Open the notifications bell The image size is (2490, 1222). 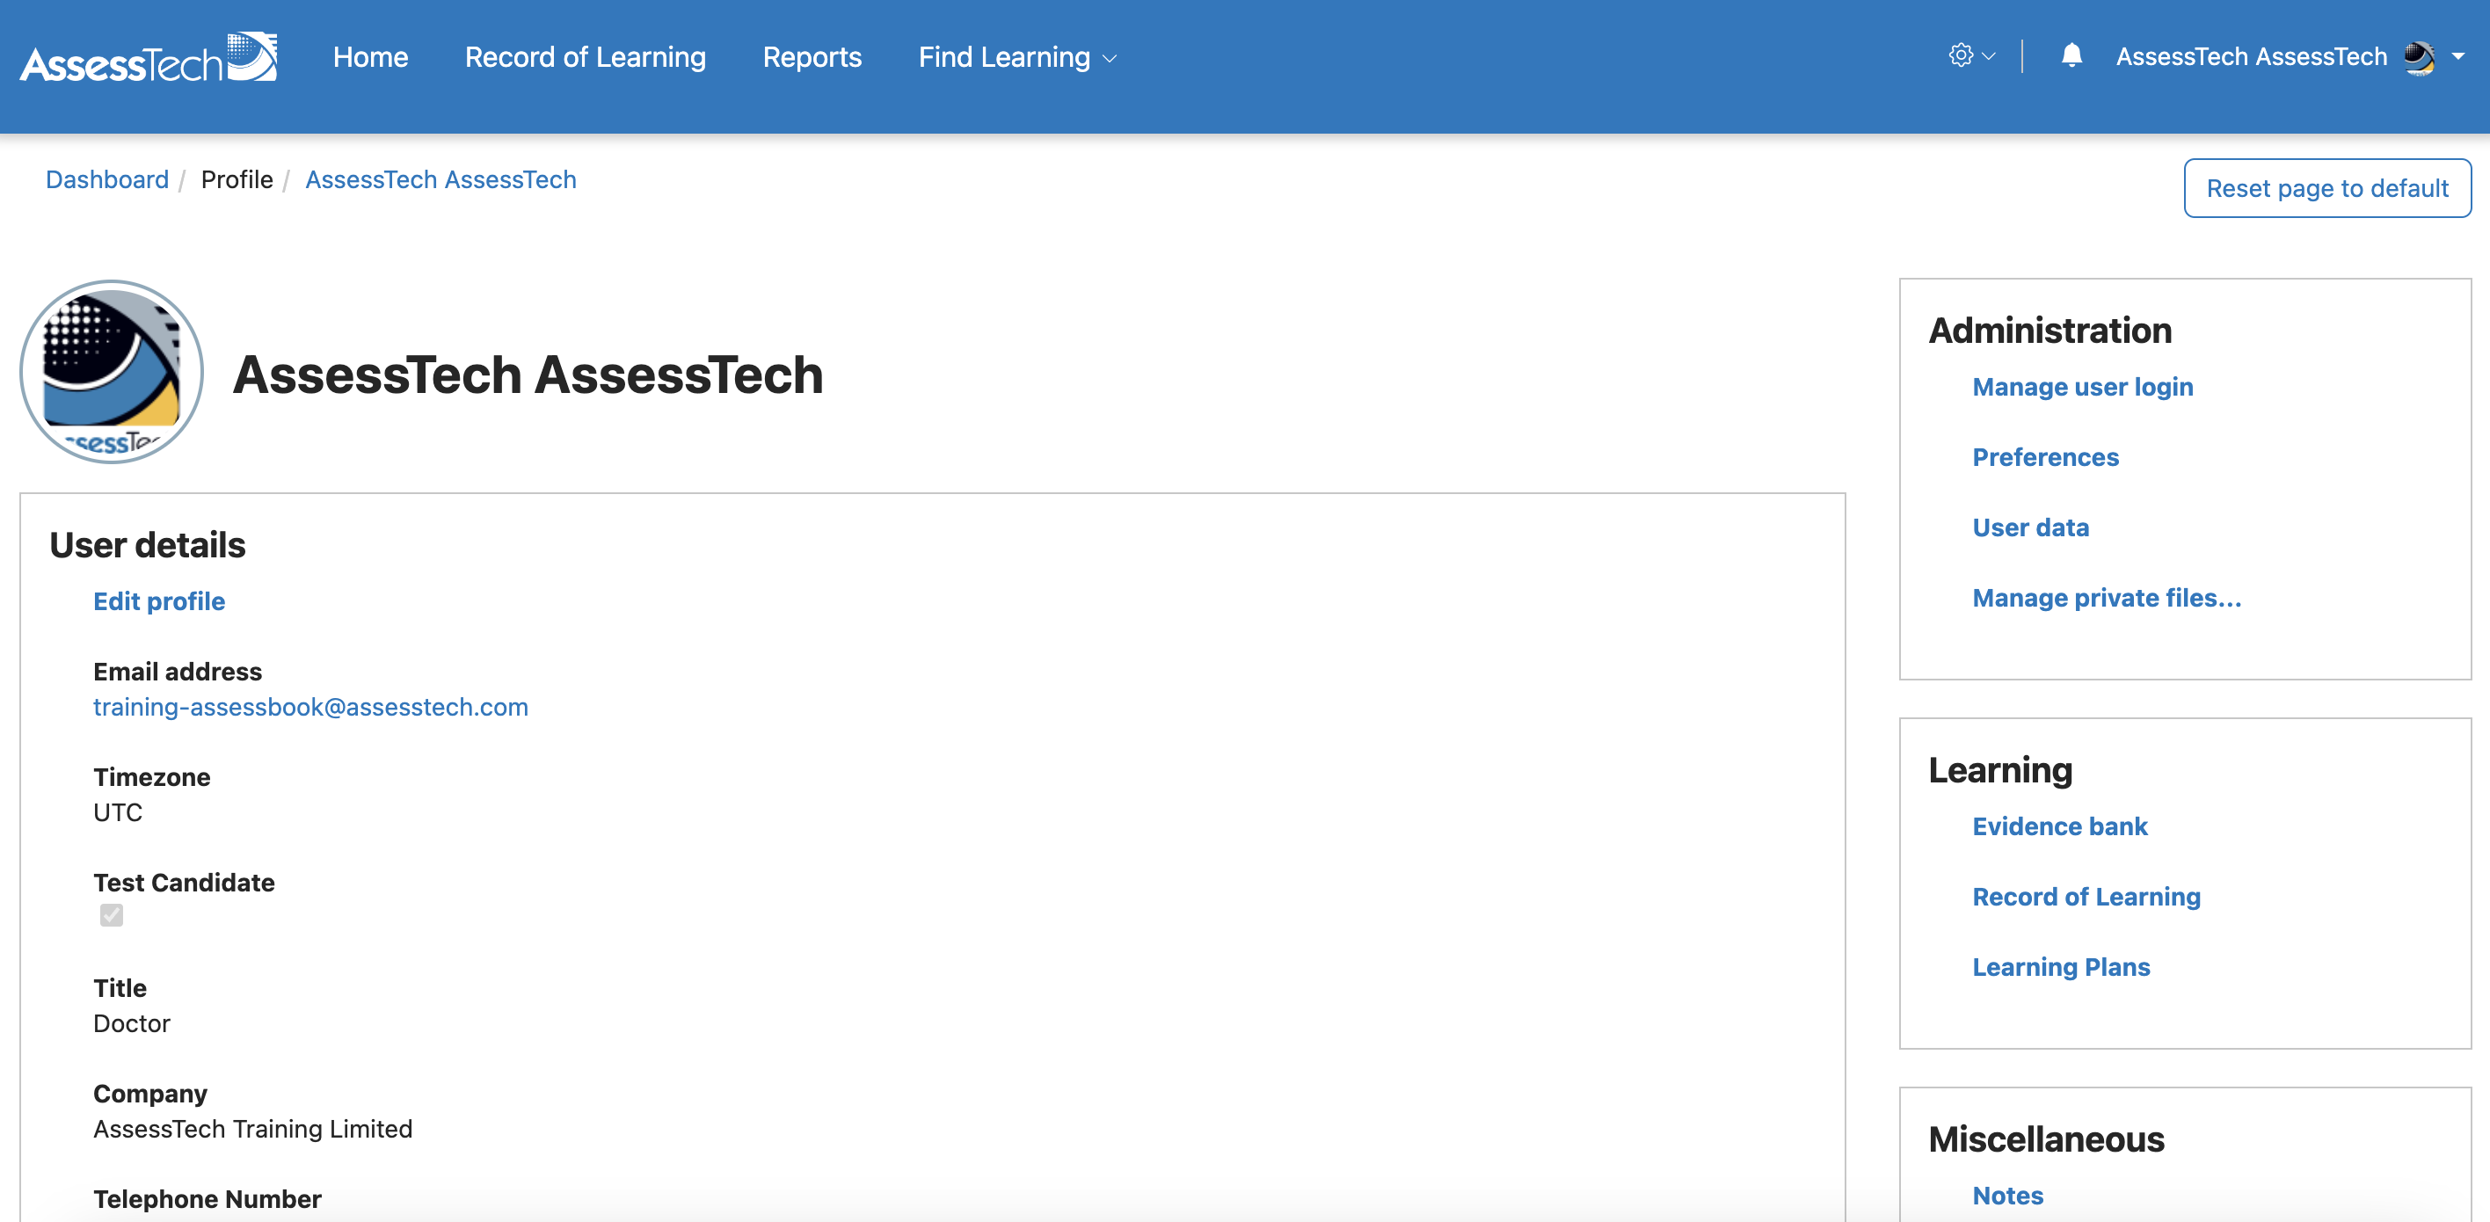click(x=2071, y=56)
